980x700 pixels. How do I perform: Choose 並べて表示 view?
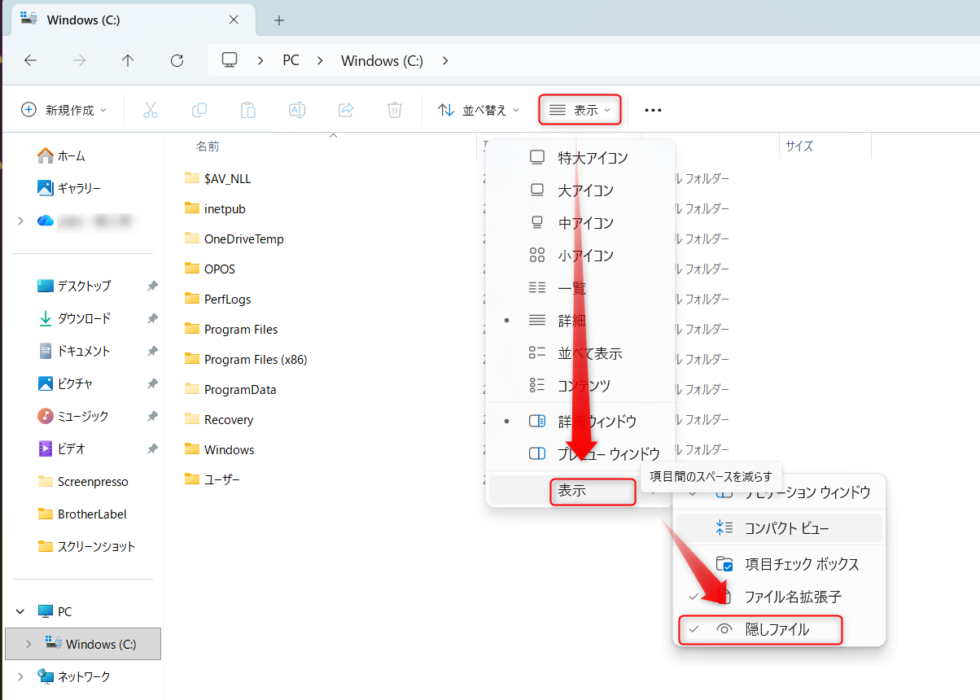click(x=580, y=353)
